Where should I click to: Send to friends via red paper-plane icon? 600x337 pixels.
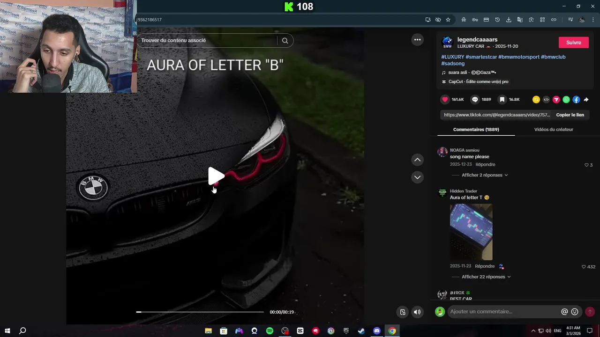pos(556,99)
